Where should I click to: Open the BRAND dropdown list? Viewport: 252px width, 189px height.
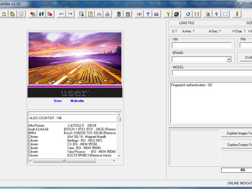(229, 59)
